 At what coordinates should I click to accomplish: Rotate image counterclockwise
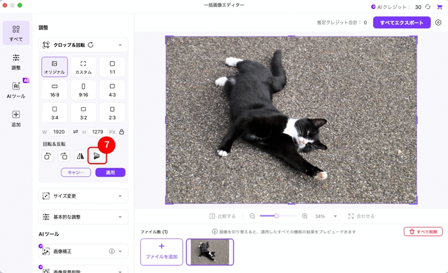click(x=48, y=156)
